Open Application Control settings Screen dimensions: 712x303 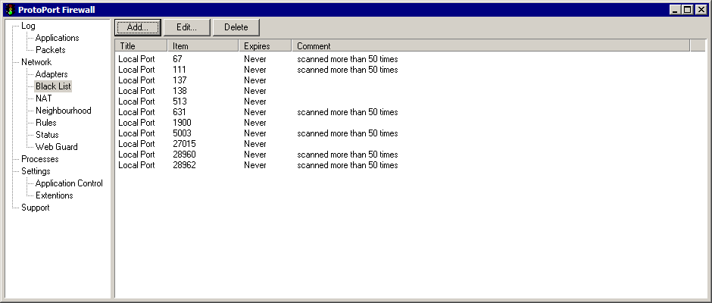tap(69, 183)
